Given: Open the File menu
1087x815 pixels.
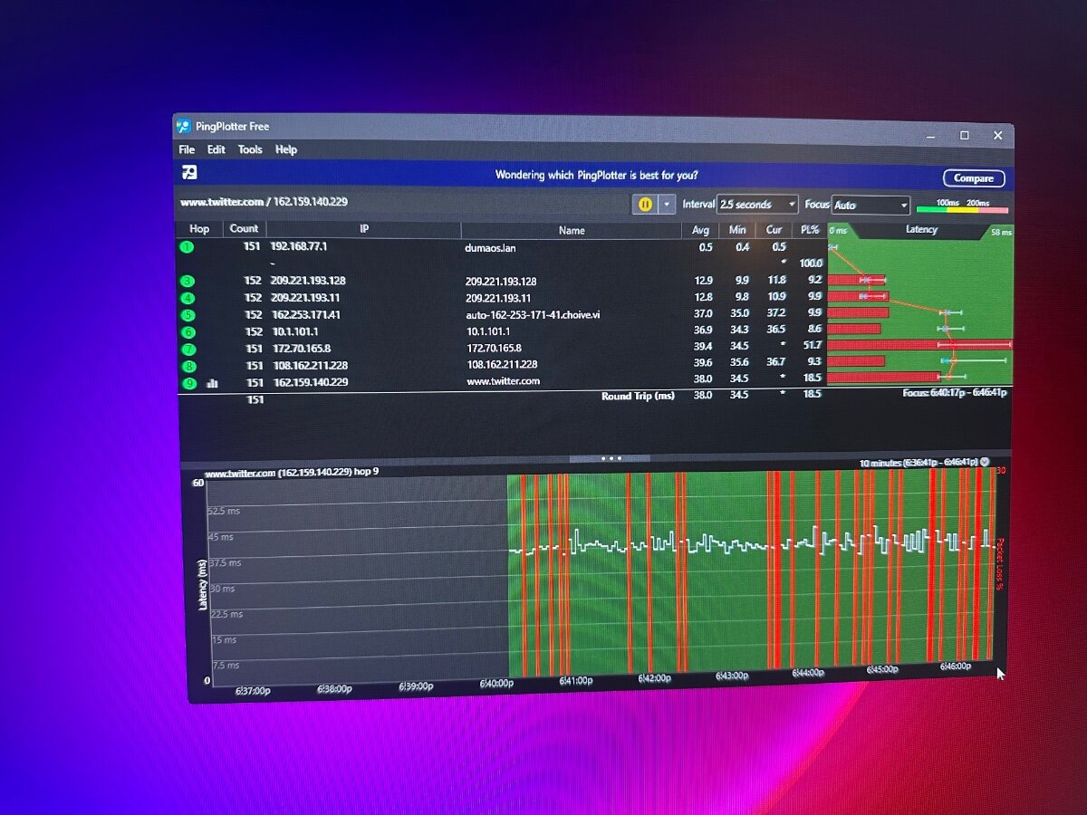Looking at the screenshot, I should [x=187, y=150].
